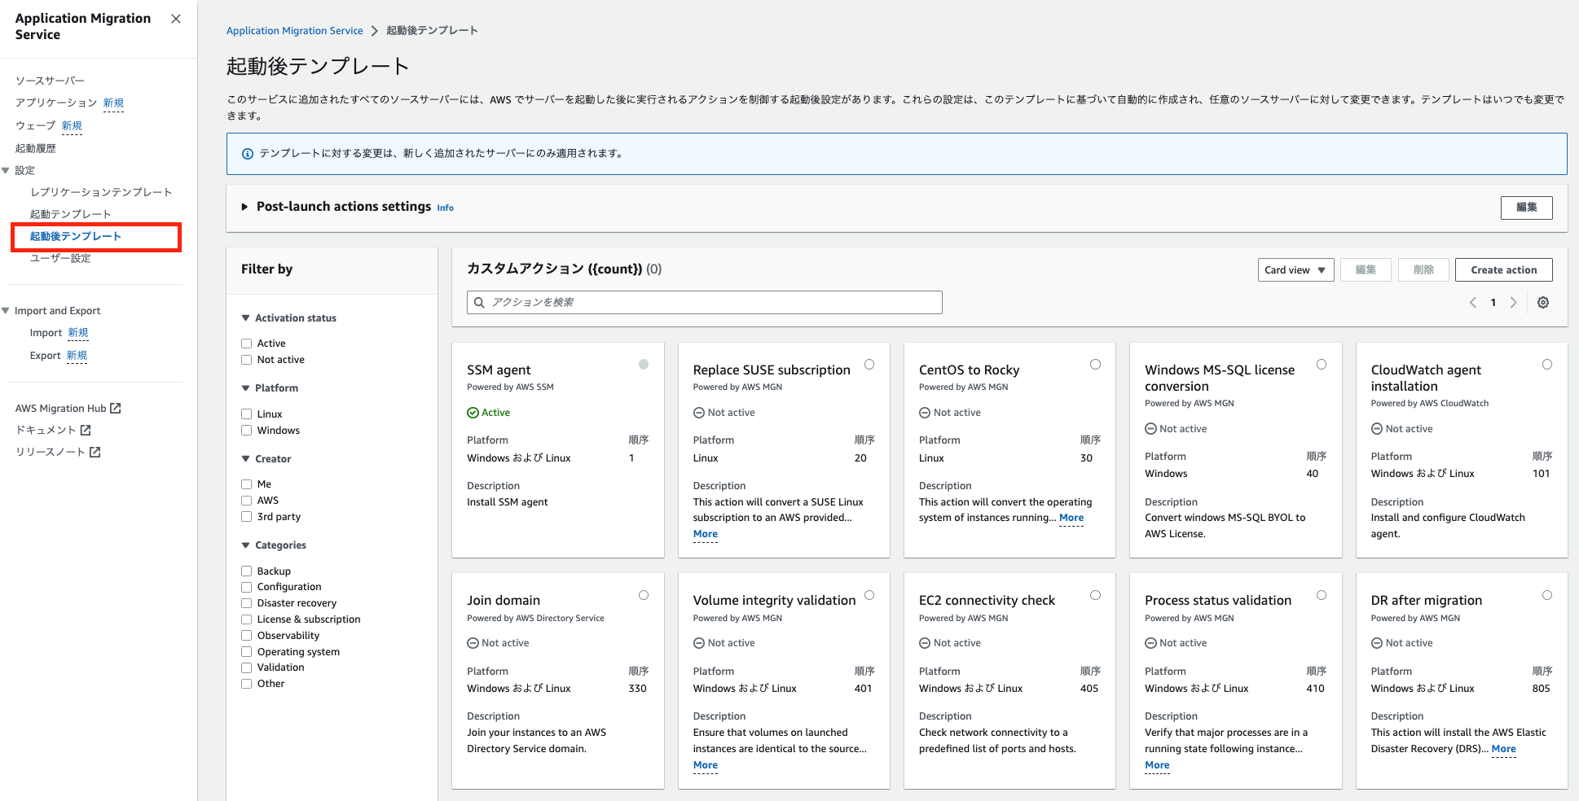
Task: Open table preferences via the gear icon
Action: tap(1543, 302)
